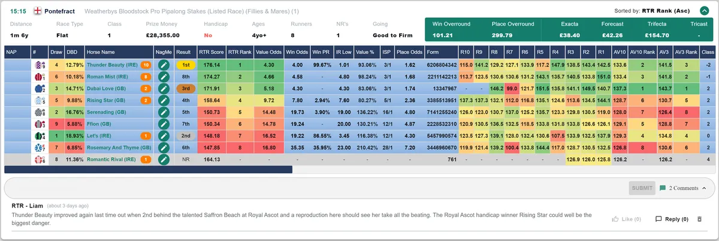Viewport: 719px width, 241px height.
Task: Click the SUBMIT comment button
Action: [642, 188]
